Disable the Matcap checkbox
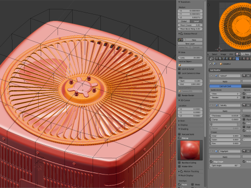 pyautogui.click(x=179, y=138)
